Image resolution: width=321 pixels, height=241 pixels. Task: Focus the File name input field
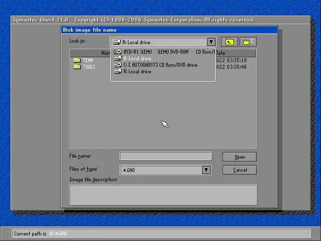coord(166,156)
